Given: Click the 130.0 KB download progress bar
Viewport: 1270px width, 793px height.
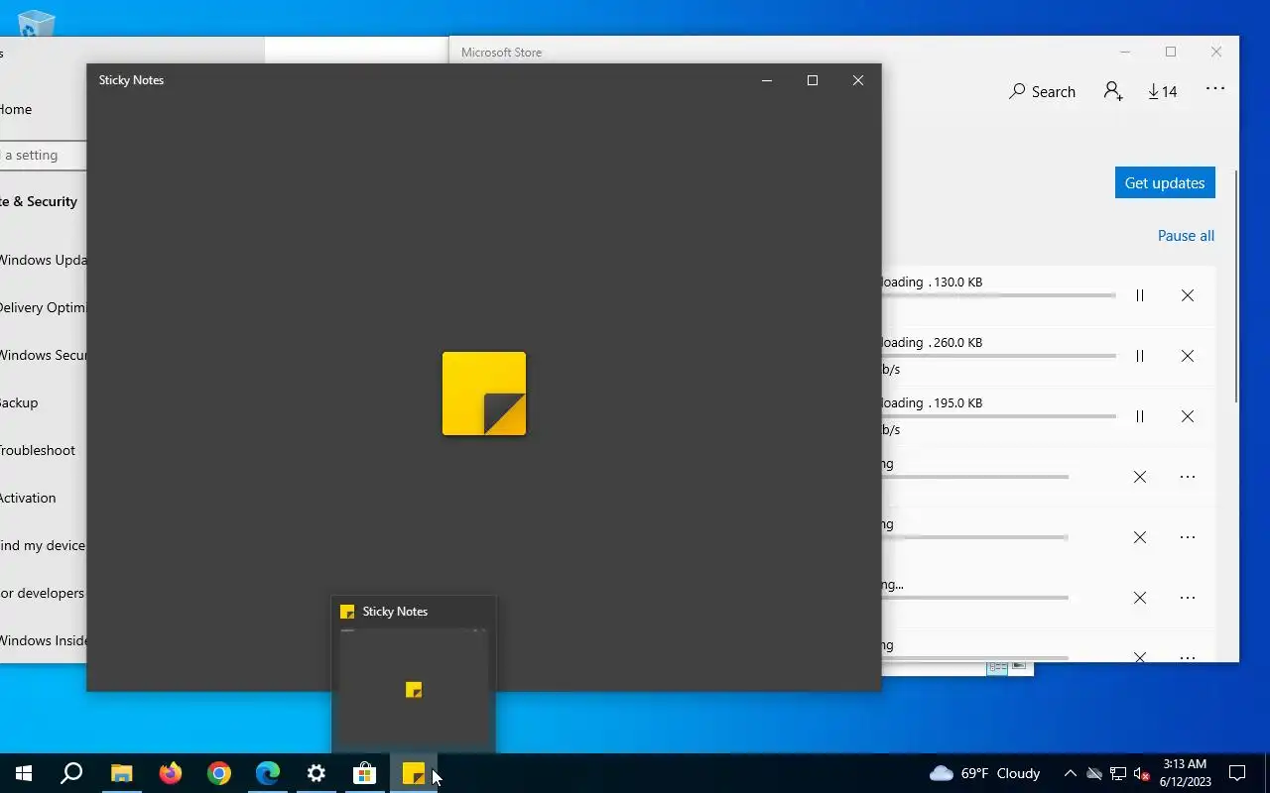Looking at the screenshot, I should coord(998,295).
